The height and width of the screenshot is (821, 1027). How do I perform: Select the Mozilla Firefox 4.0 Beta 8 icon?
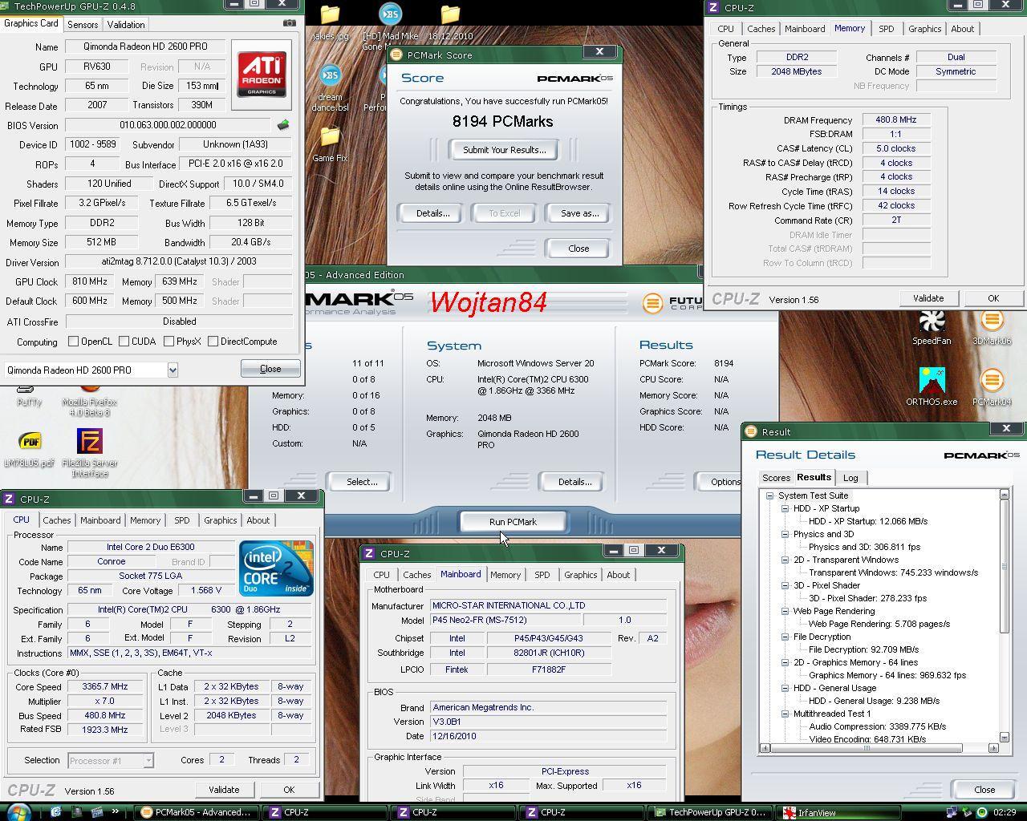click(90, 398)
